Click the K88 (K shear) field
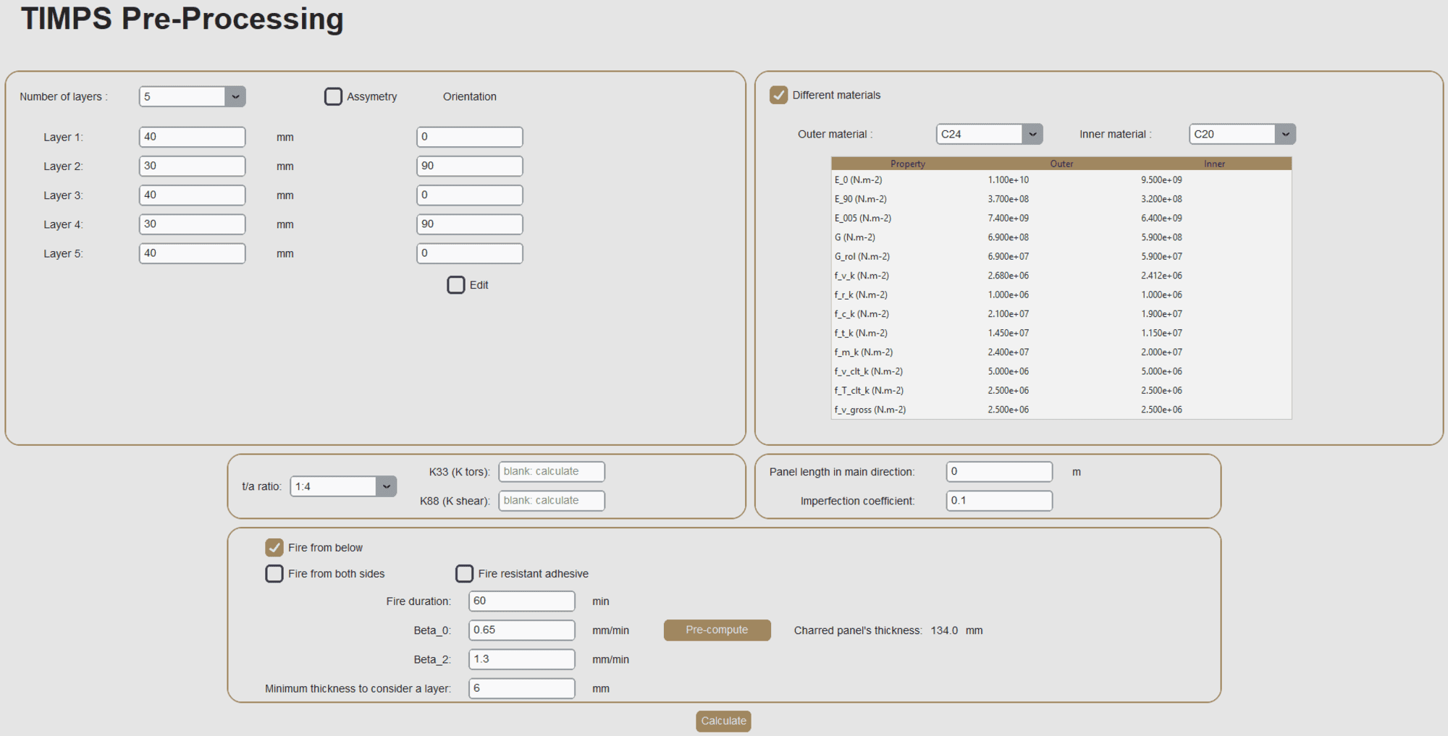This screenshot has width=1448, height=736. (552, 500)
